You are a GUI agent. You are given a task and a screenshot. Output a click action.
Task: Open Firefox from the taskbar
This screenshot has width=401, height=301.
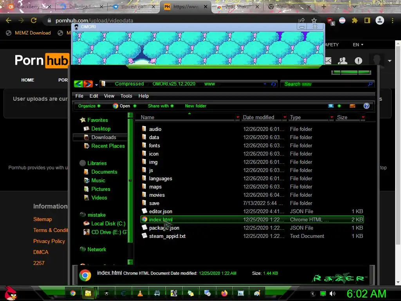click(224, 293)
